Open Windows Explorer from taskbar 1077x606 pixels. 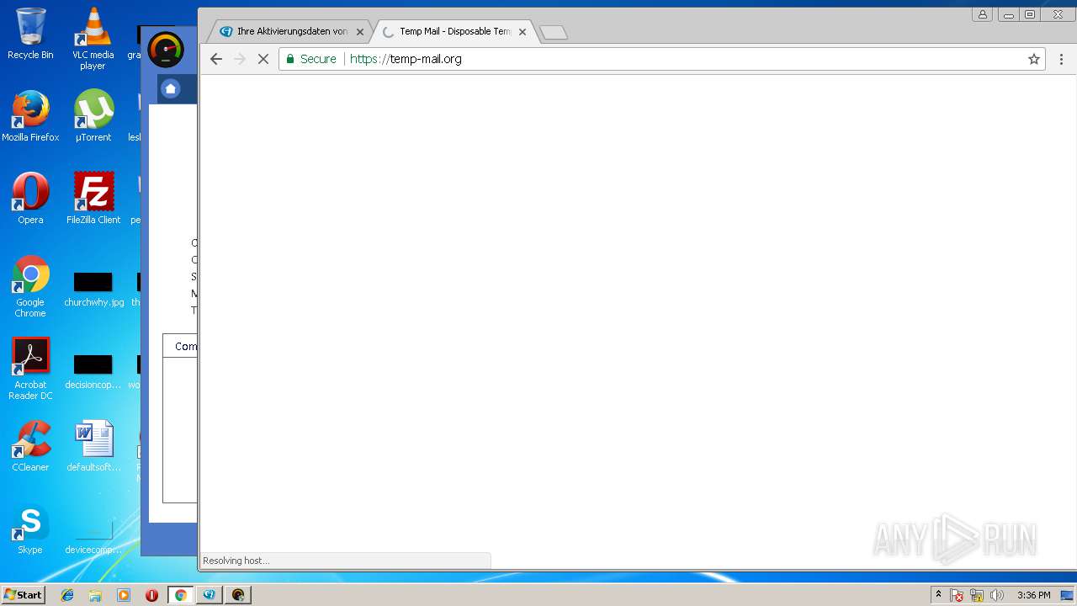tap(95, 595)
